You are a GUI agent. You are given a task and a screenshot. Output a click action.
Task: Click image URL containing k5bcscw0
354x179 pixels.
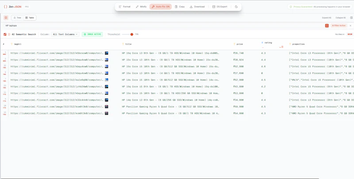click(x=57, y=53)
